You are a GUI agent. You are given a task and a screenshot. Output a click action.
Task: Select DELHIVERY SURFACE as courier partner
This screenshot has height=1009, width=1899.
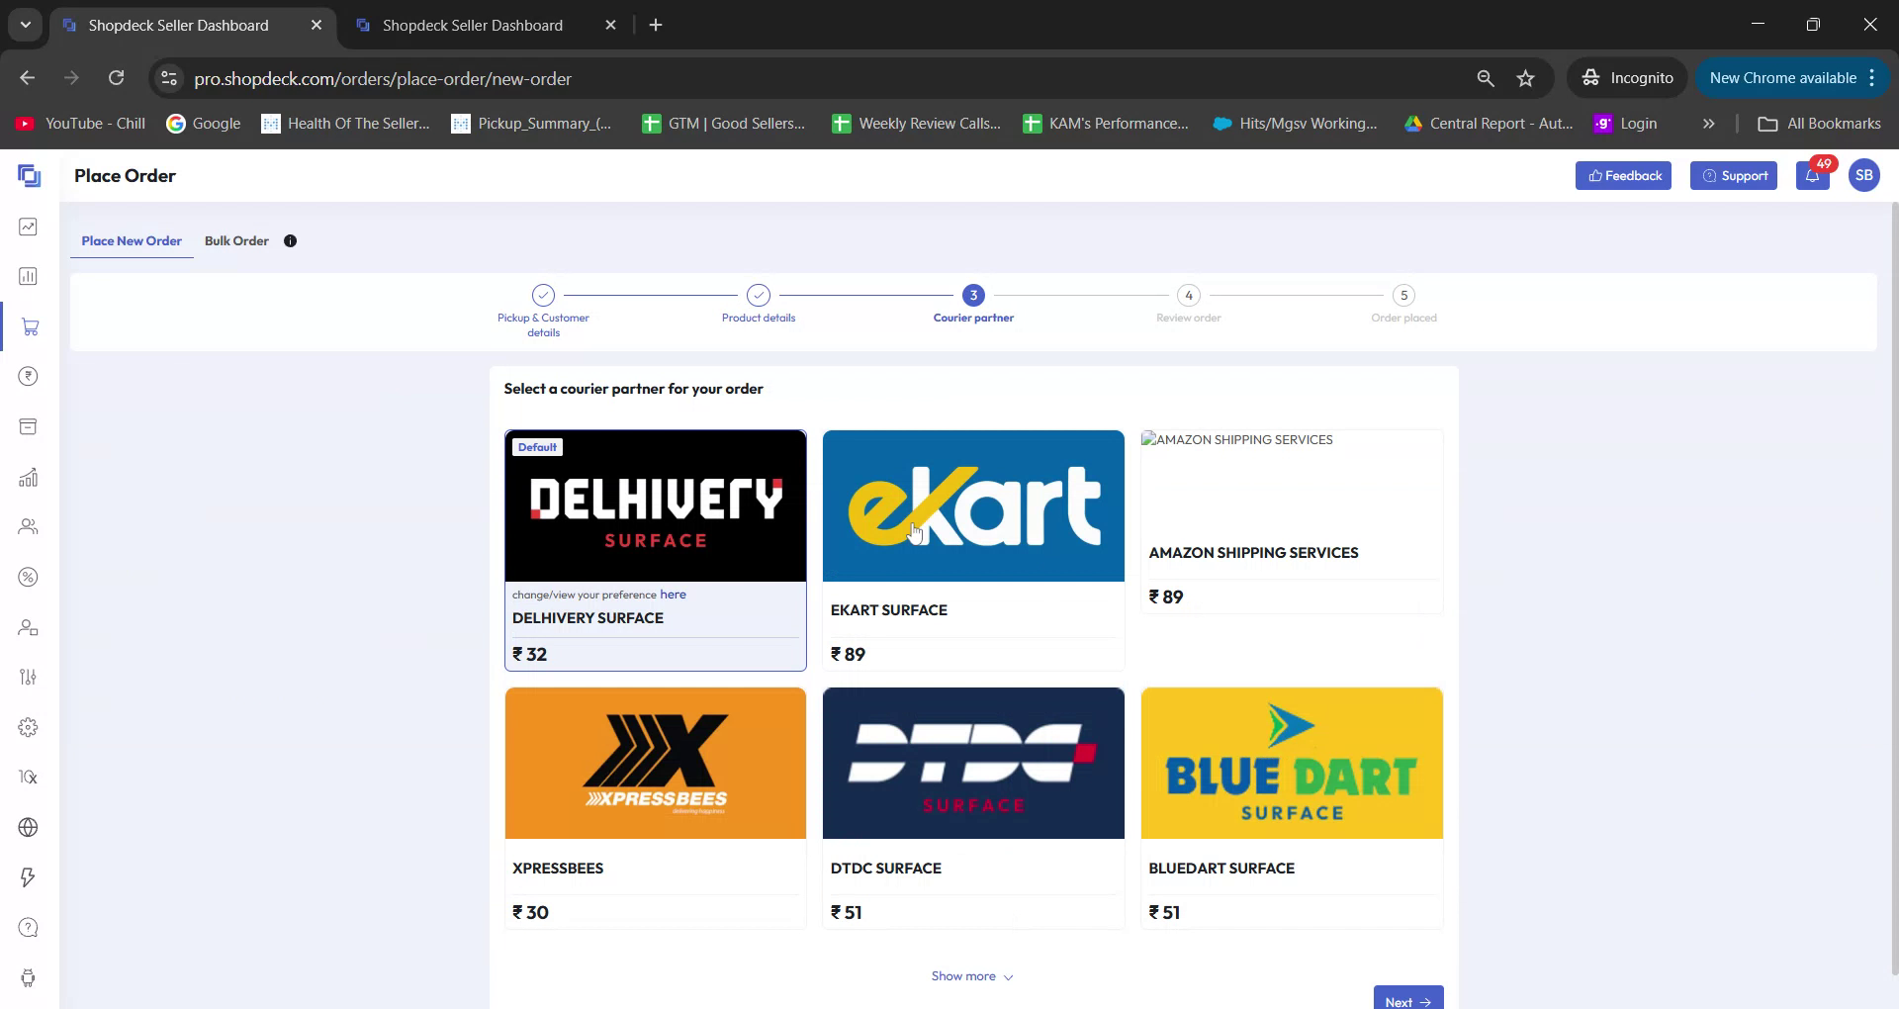point(655,550)
